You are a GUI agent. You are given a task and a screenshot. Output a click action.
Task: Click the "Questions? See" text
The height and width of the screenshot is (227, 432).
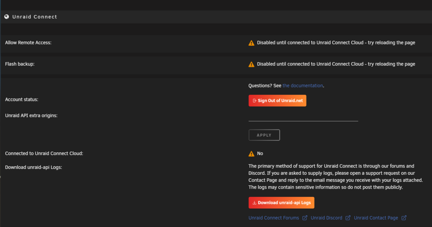click(265, 85)
